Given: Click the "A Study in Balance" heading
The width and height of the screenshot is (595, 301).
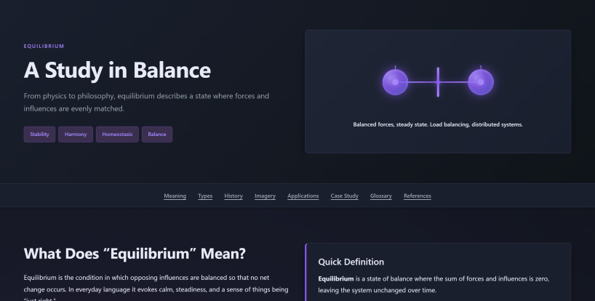Looking at the screenshot, I should pyautogui.click(x=117, y=70).
